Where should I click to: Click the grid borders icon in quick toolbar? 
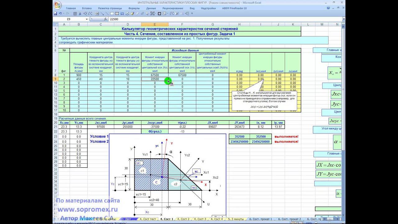[x=75, y=14]
